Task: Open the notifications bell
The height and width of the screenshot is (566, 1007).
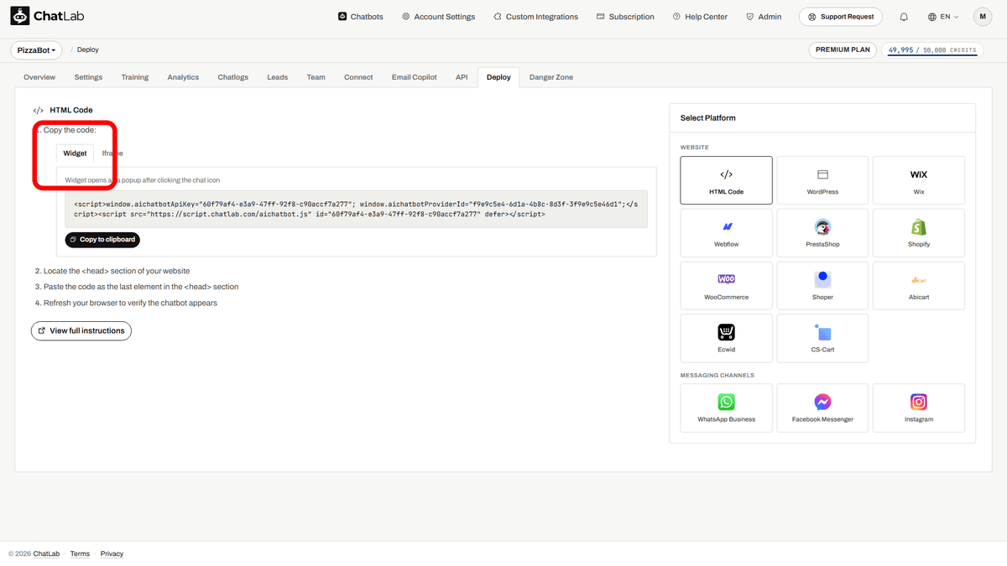Action: pos(904,17)
